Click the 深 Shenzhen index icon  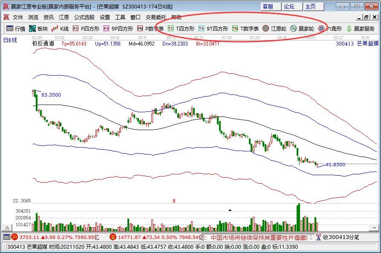coord(113,237)
